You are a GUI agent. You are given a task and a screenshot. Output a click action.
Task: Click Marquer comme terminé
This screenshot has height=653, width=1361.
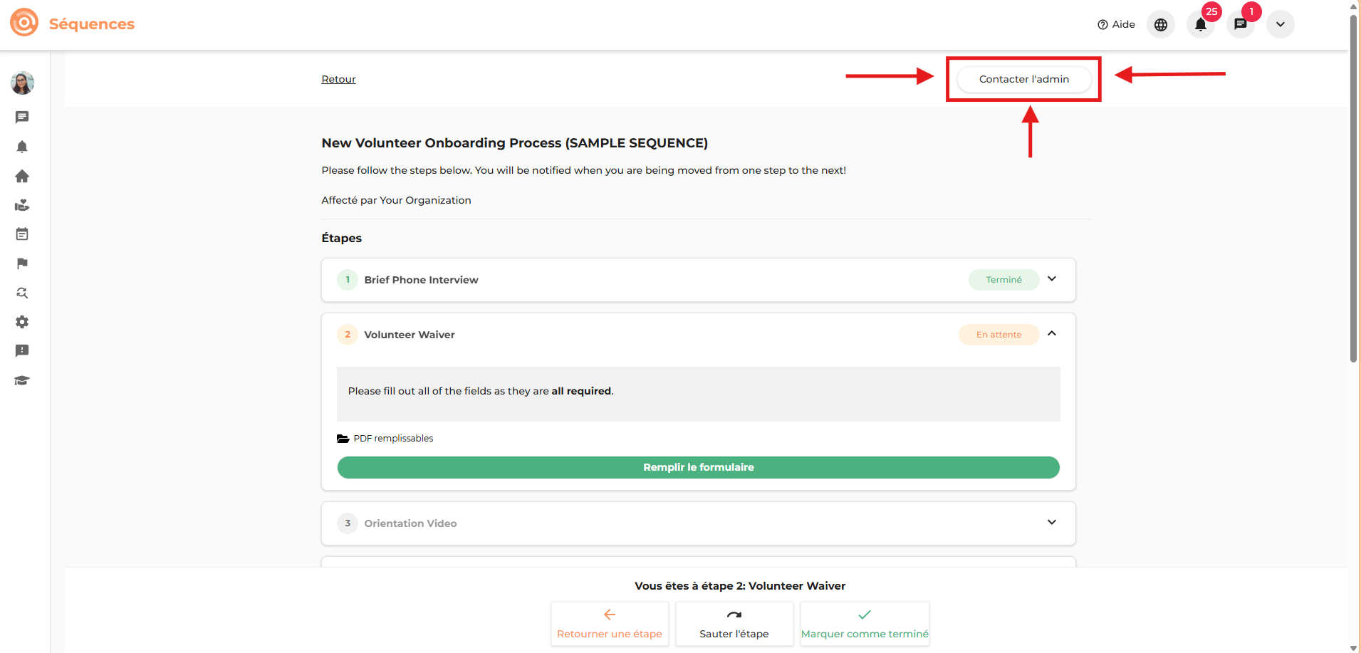point(864,624)
